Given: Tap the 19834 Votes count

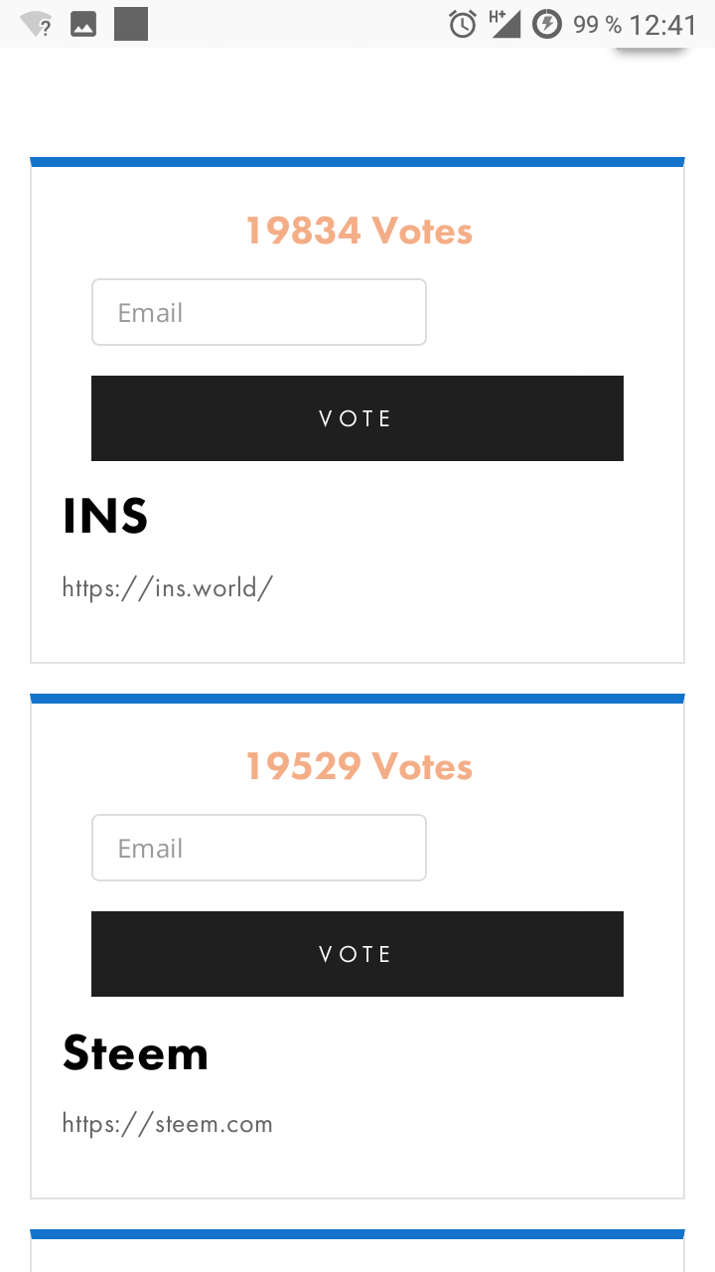Looking at the screenshot, I should click(358, 231).
